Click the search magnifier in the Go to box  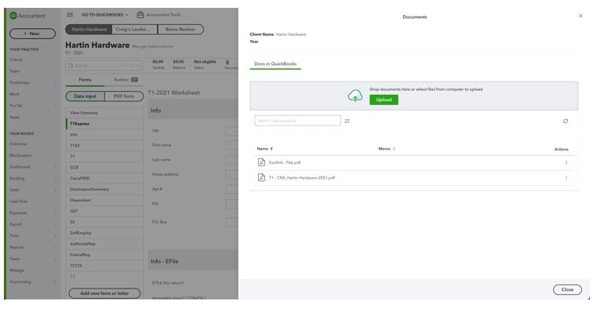pos(71,65)
